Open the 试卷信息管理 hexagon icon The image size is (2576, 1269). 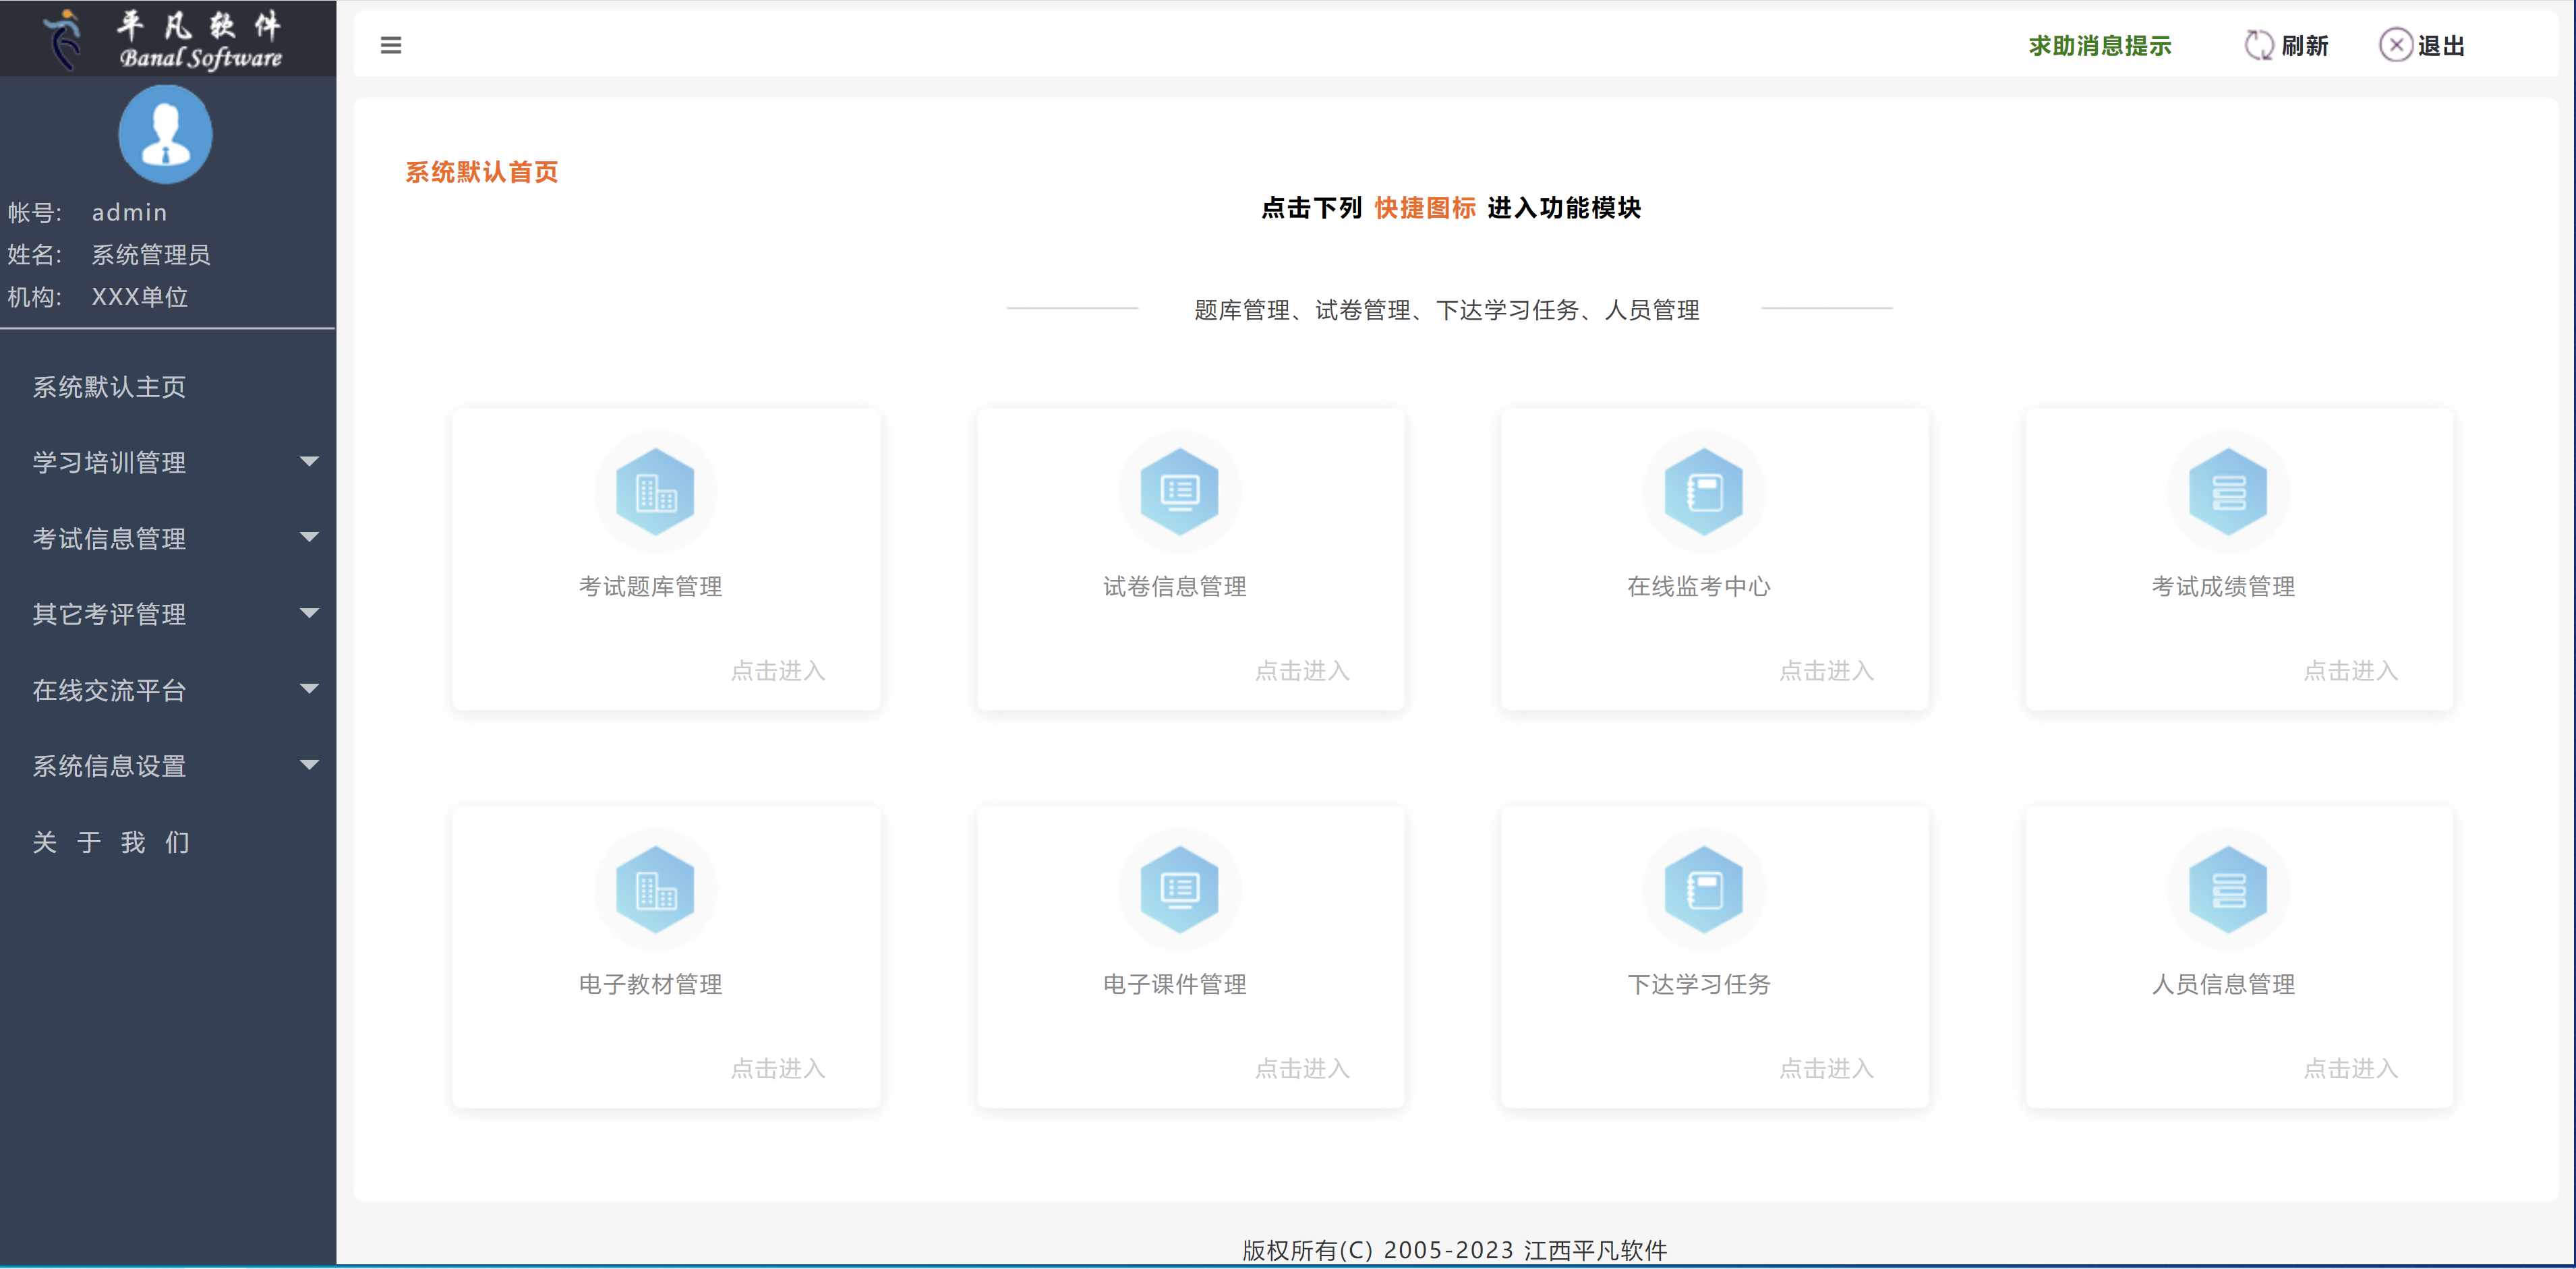click(x=1180, y=492)
